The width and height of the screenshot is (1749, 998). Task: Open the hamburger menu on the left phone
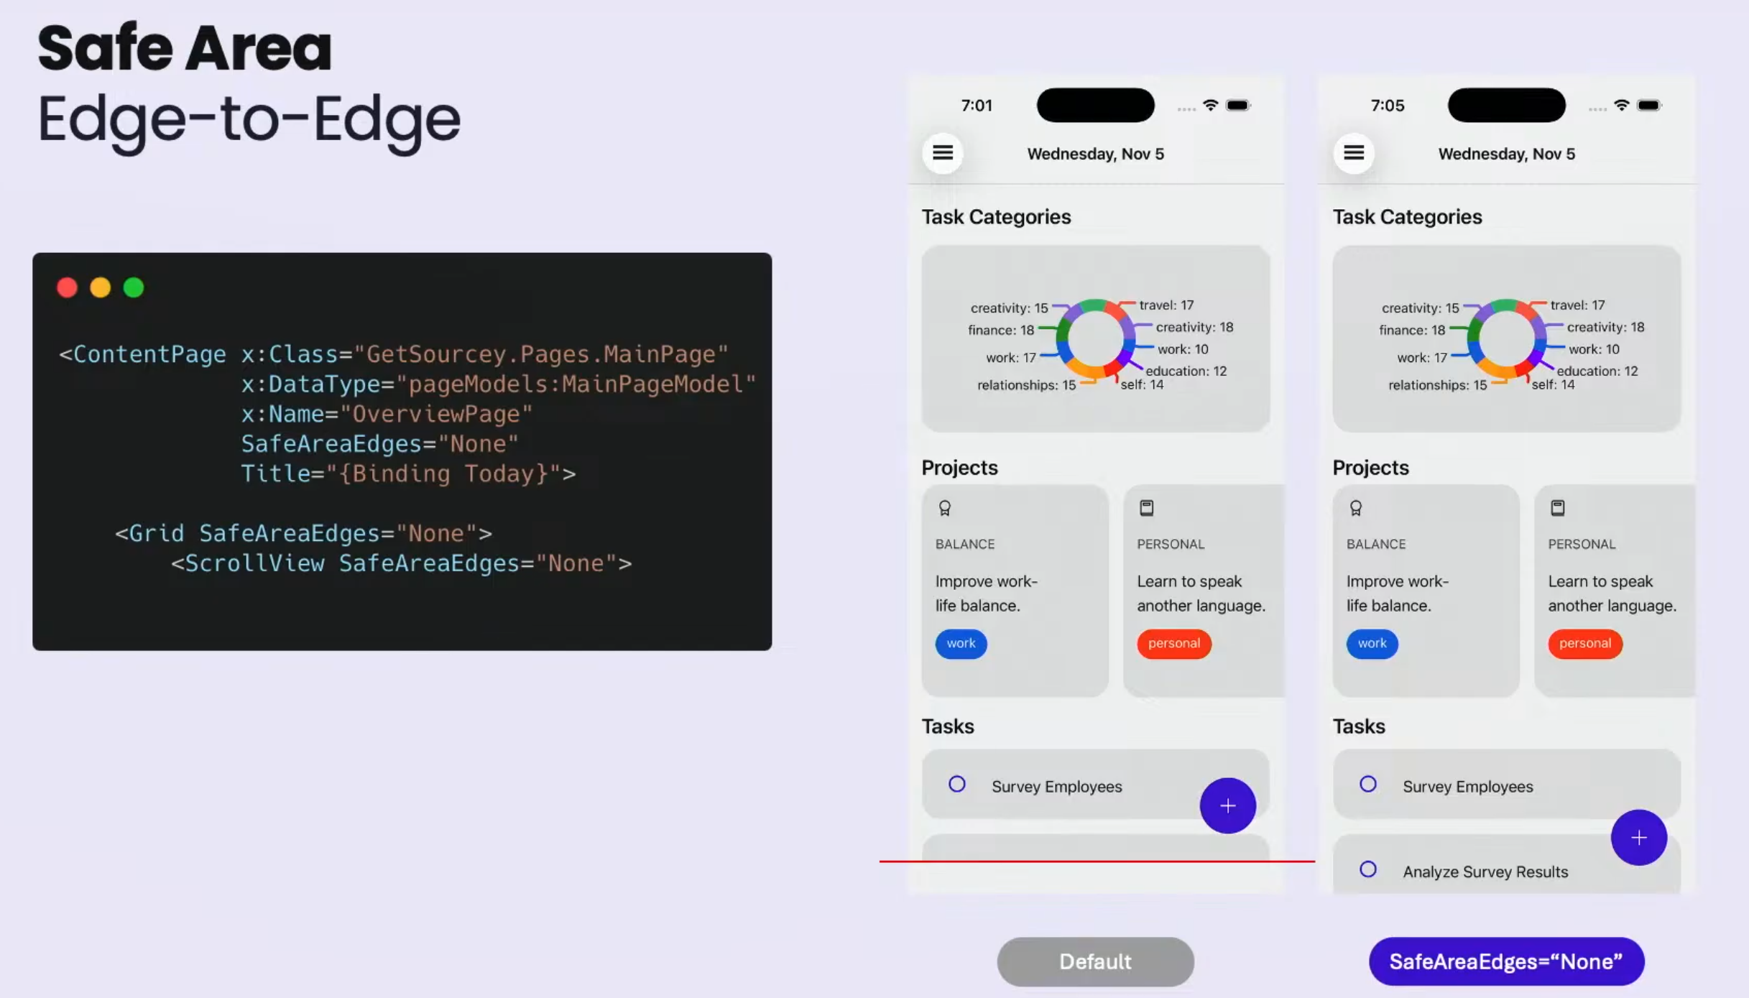coord(943,152)
